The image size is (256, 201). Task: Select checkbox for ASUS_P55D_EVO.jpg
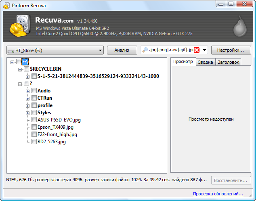coord(34,120)
